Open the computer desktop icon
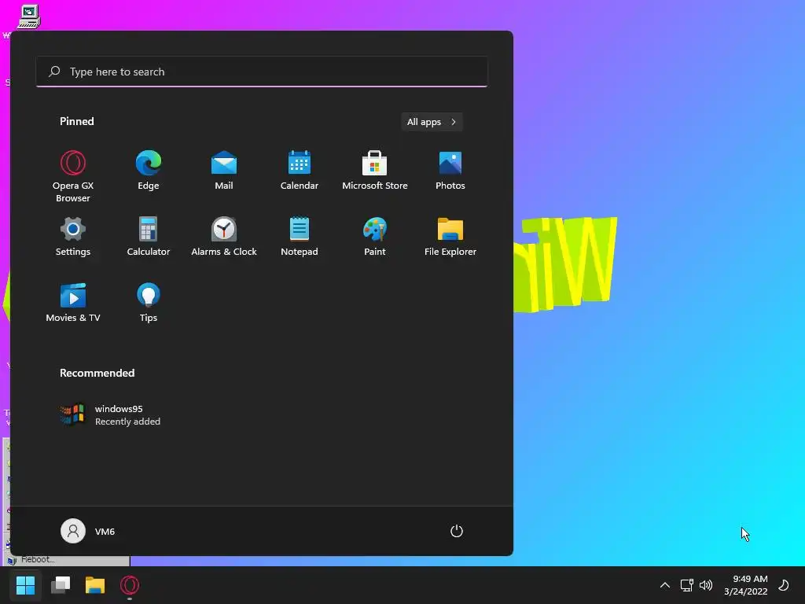Viewport: 805px width, 604px height. coord(29,17)
